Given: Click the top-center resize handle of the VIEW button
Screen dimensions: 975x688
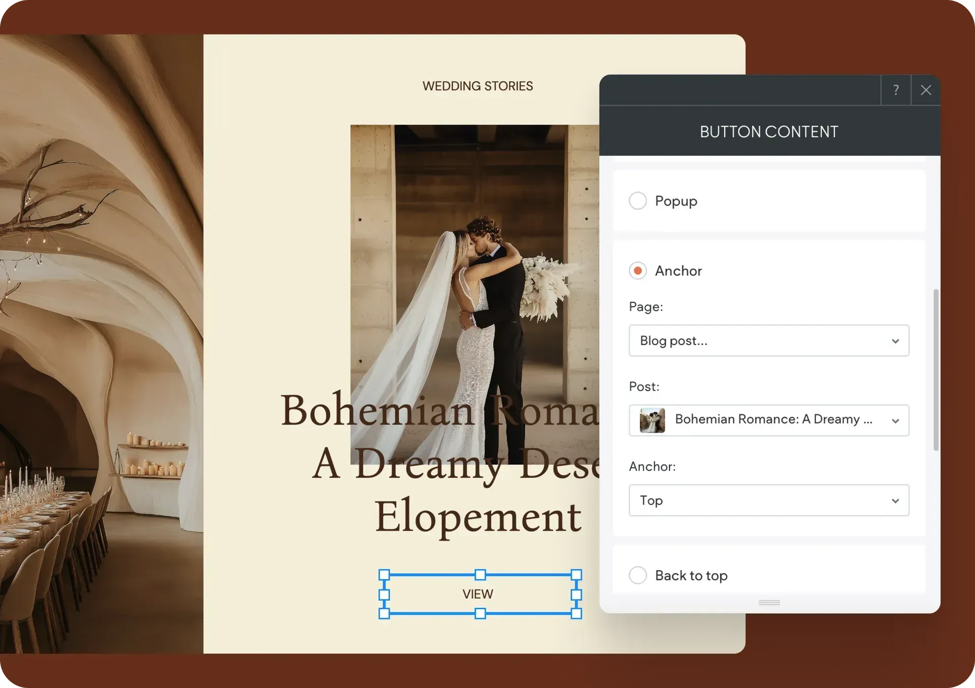Looking at the screenshot, I should coord(480,575).
